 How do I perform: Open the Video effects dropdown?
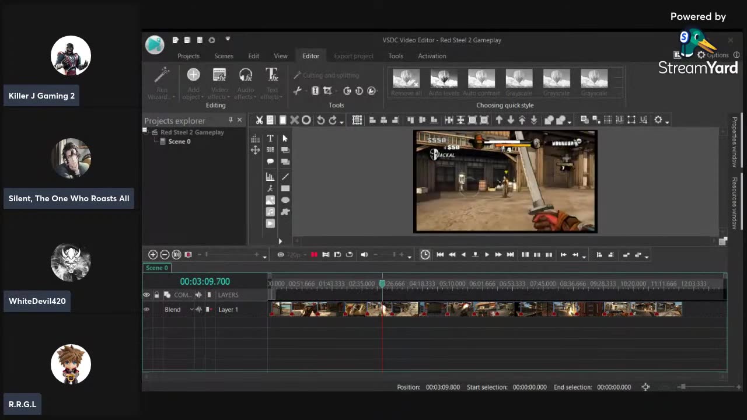pyautogui.click(x=219, y=83)
